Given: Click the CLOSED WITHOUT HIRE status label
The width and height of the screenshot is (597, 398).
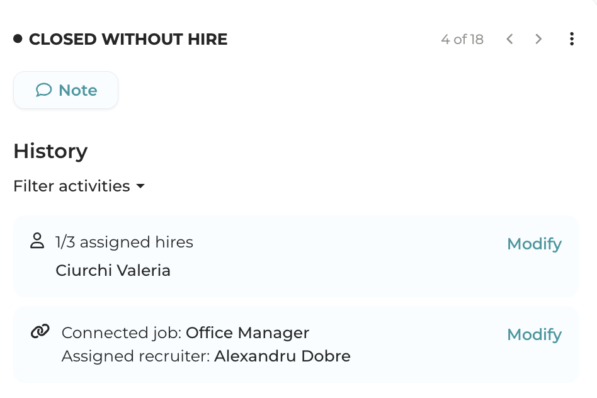Looking at the screenshot, I should 128,40.
